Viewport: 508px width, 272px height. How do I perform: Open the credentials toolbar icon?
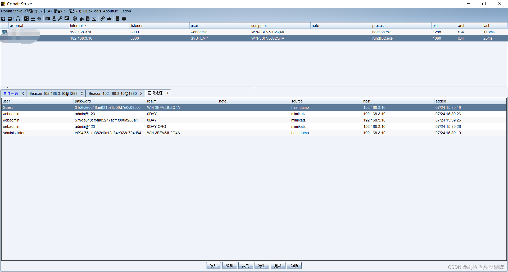tap(48, 18)
